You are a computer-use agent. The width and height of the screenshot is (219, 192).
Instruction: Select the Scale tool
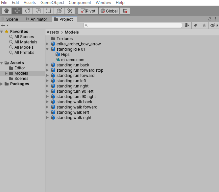38,11
